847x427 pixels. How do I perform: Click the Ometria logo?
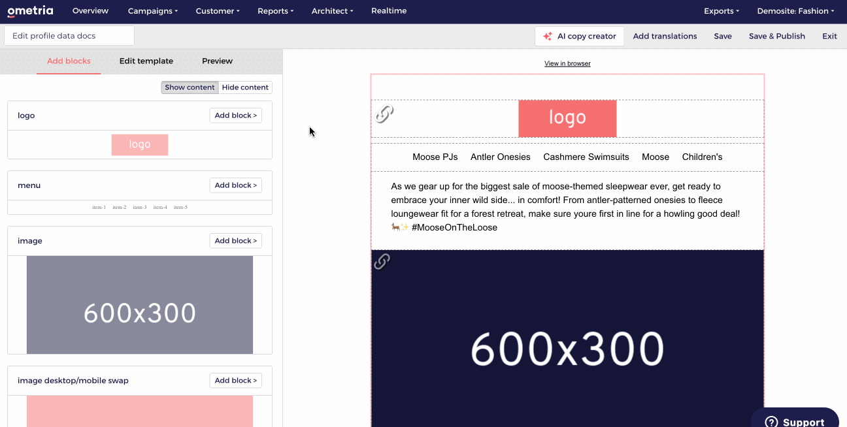(x=30, y=11)
